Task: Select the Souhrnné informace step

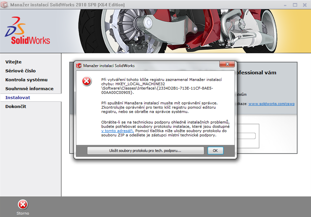Action: coord(29,89)
